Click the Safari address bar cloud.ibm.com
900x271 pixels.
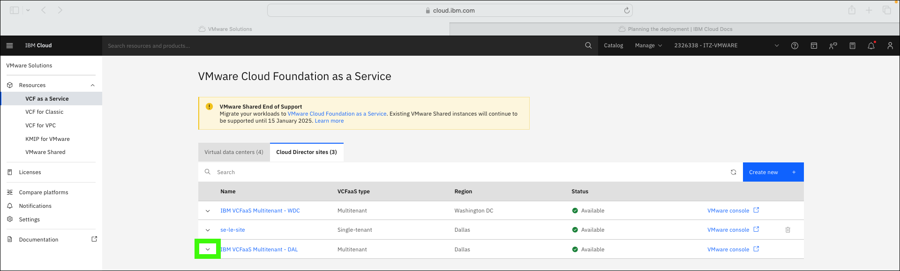(450, 10)
